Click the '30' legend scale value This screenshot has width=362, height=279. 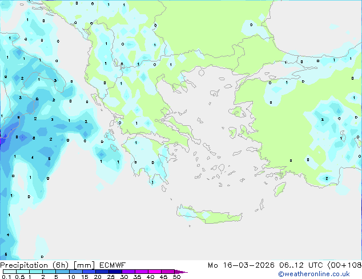pyautogui.click(x=124, y=277)
